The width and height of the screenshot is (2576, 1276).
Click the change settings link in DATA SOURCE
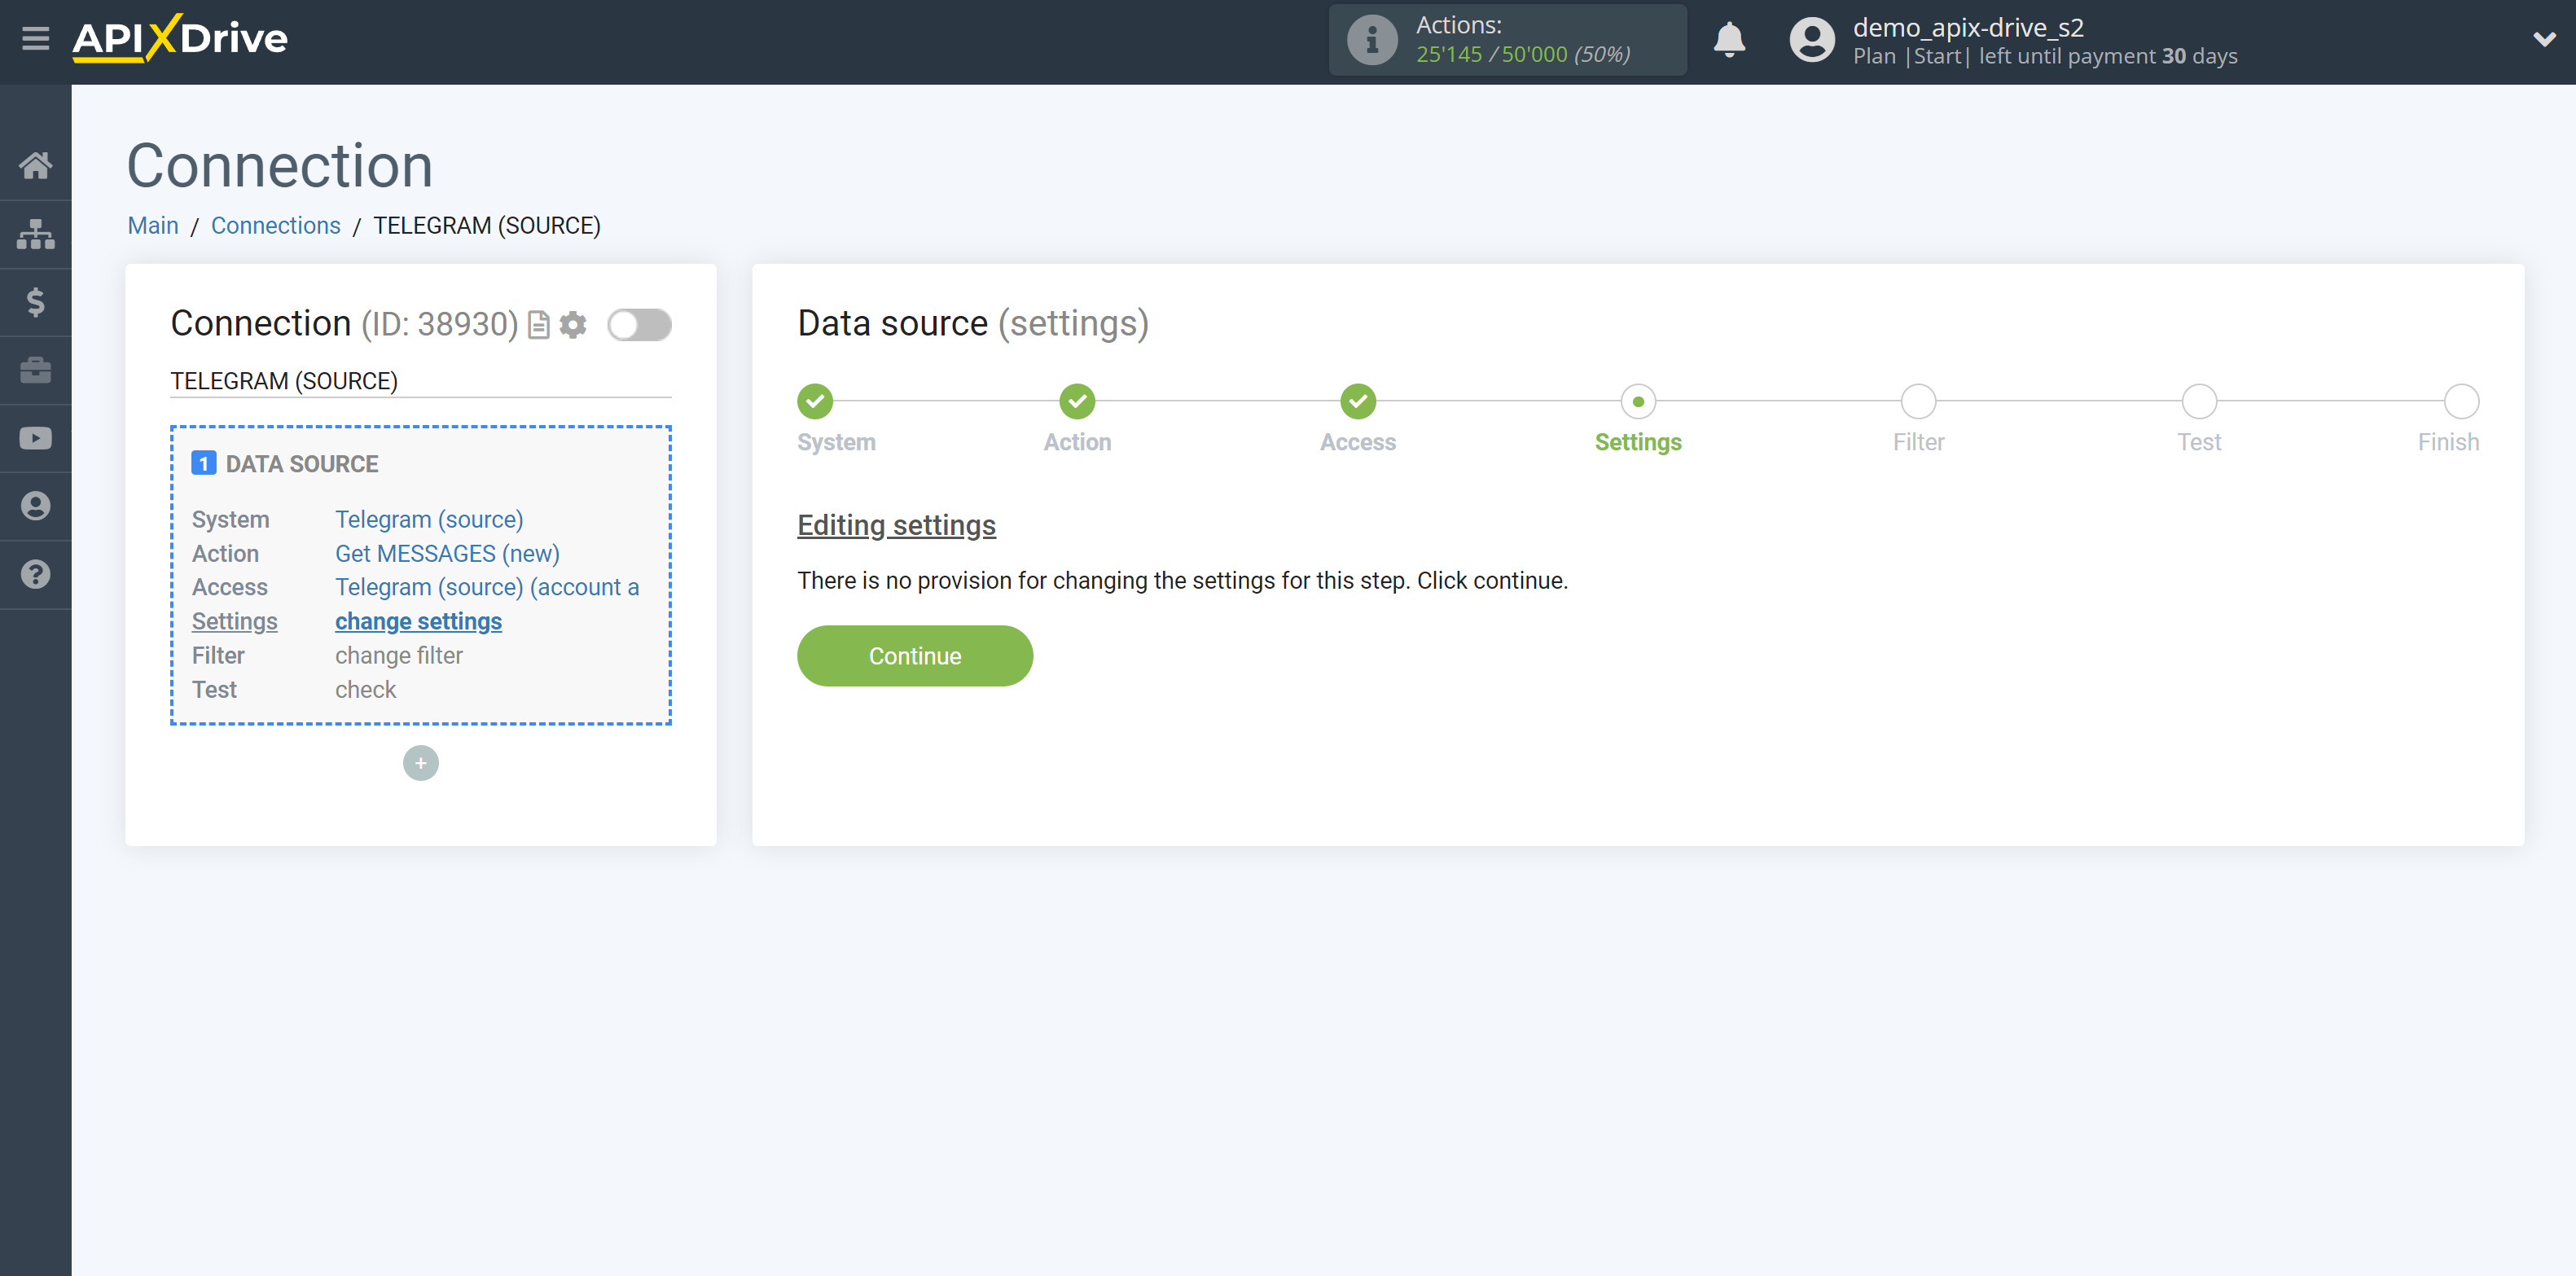tap(417, 620)
